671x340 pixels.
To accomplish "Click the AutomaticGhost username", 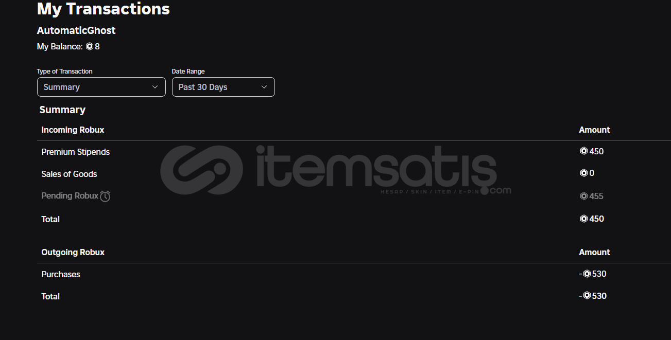I will (76, 30).
